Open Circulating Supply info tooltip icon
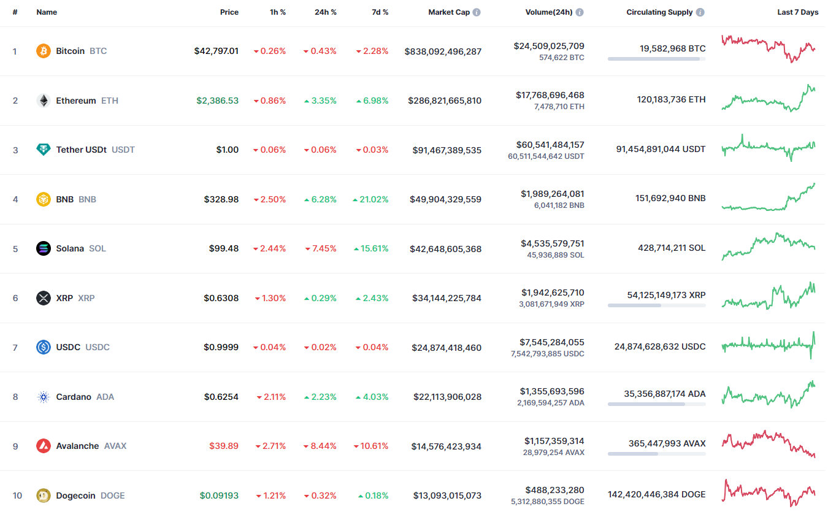Viewport: 828px width, 517px height. point(700,12)
